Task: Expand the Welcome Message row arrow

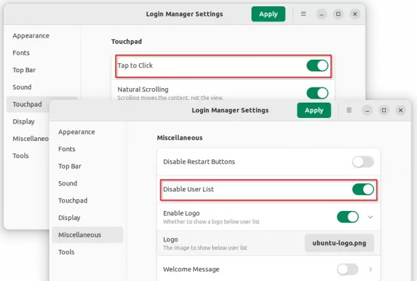Action: coord(370,269)
